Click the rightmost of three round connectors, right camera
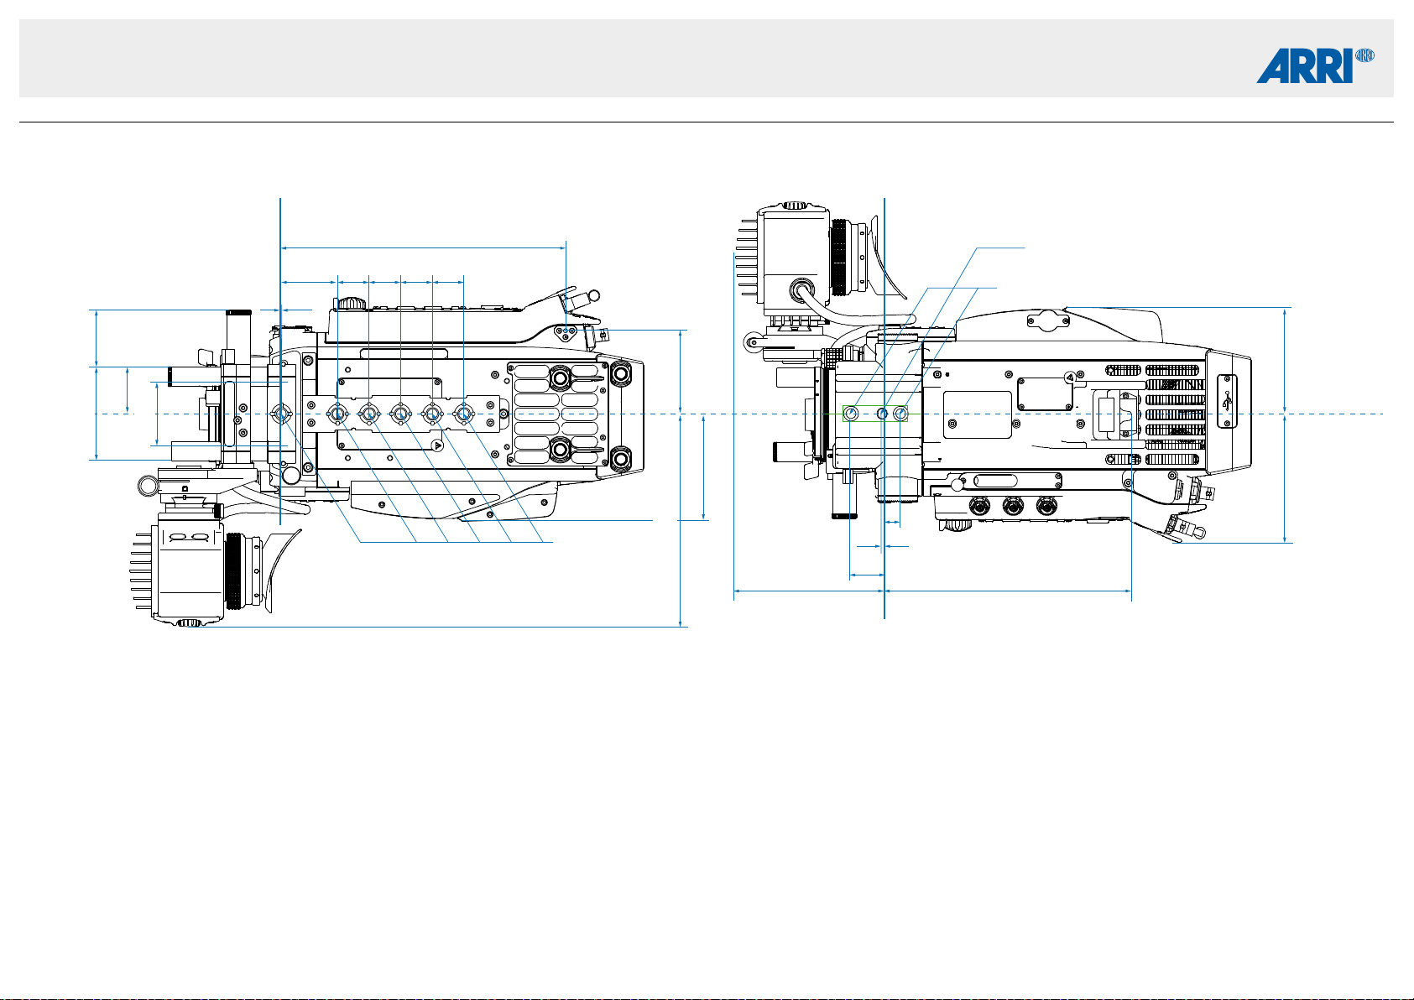The width and height of the screenshot is (1414, 1000). [1046, 505]
